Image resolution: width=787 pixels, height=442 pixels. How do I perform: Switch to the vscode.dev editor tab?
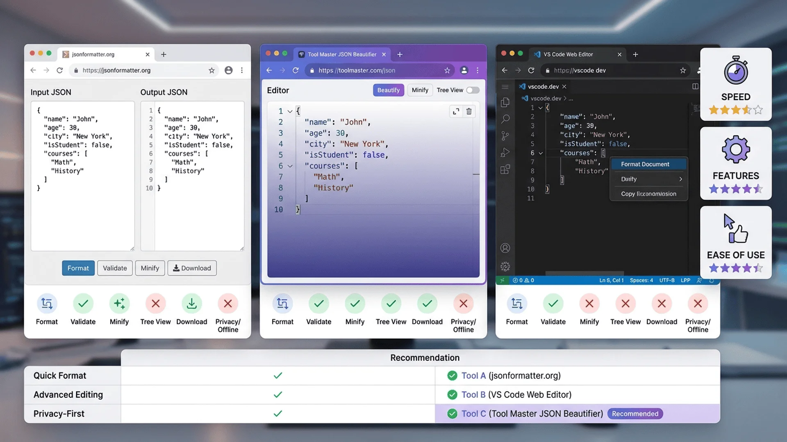(x=543, y=86)
